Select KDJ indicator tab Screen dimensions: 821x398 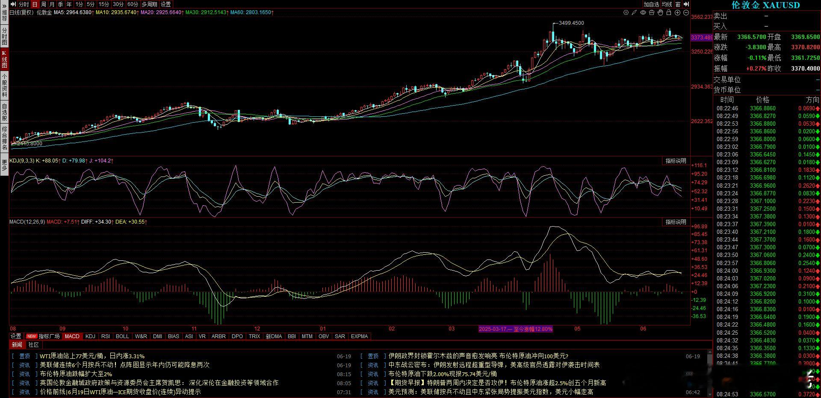tap(90, 336)
